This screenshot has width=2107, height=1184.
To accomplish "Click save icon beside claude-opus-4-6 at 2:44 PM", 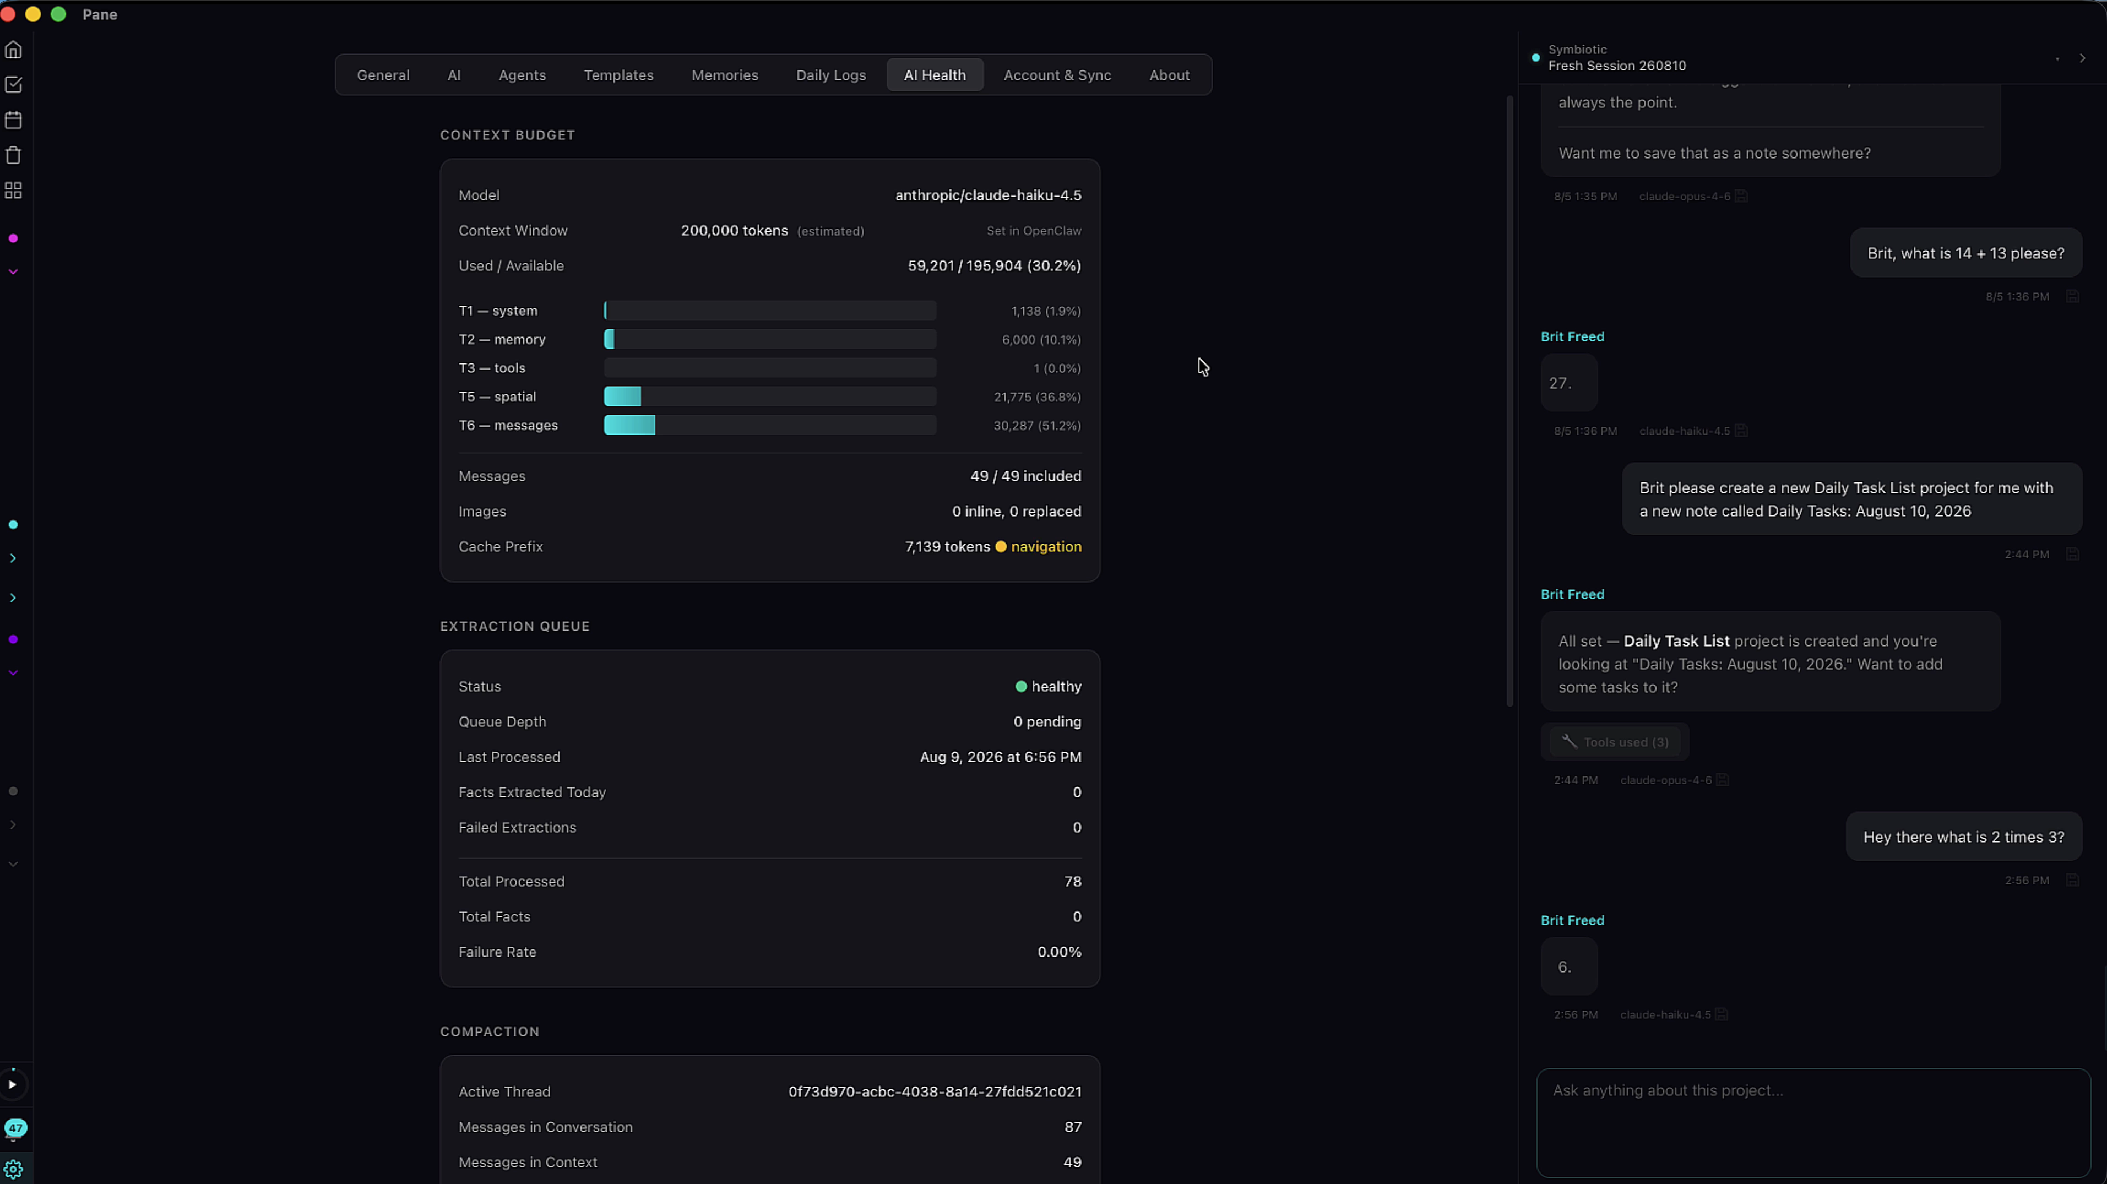I will coord(1723,780).
